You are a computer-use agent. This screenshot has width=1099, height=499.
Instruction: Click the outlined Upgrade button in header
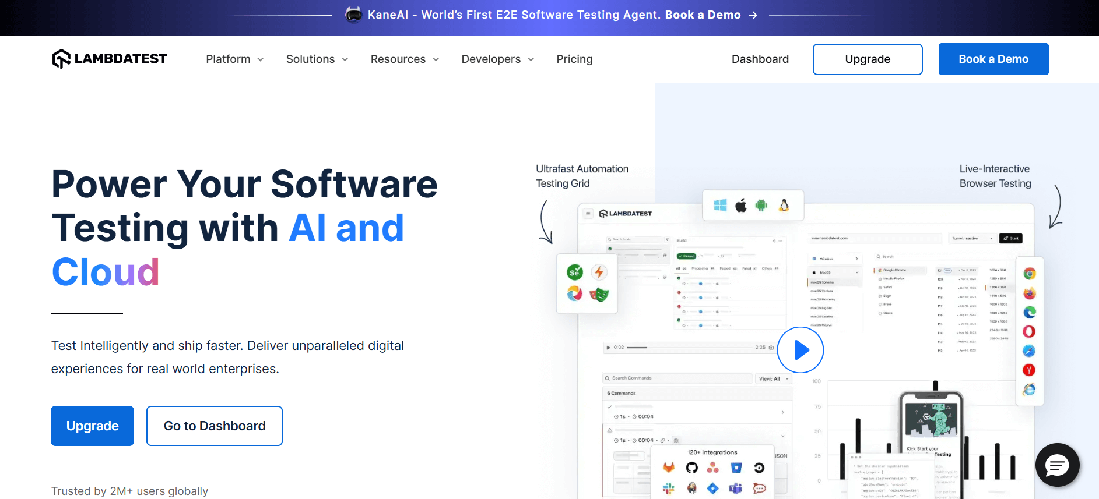click(868, 59)
